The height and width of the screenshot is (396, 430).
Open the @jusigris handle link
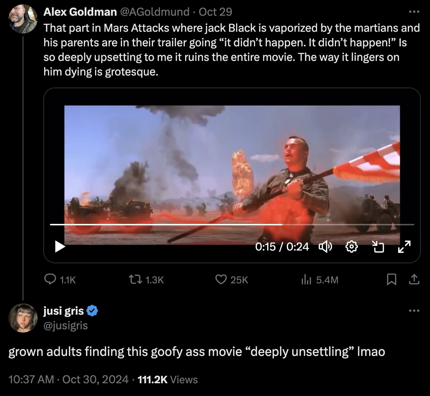pyautogui.click(x=66, y=325)
